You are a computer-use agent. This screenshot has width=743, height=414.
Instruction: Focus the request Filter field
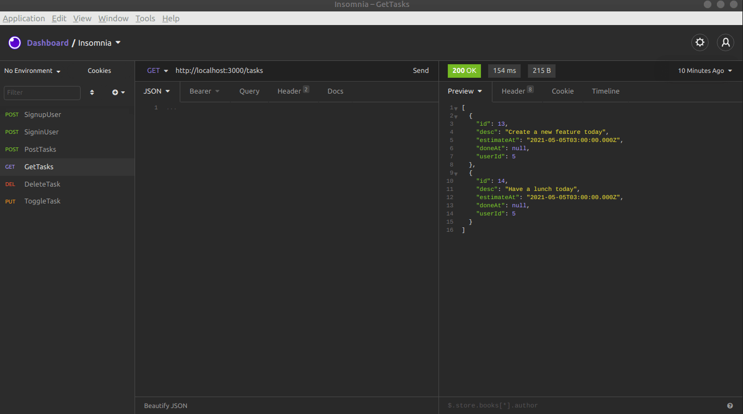(42, 92)
